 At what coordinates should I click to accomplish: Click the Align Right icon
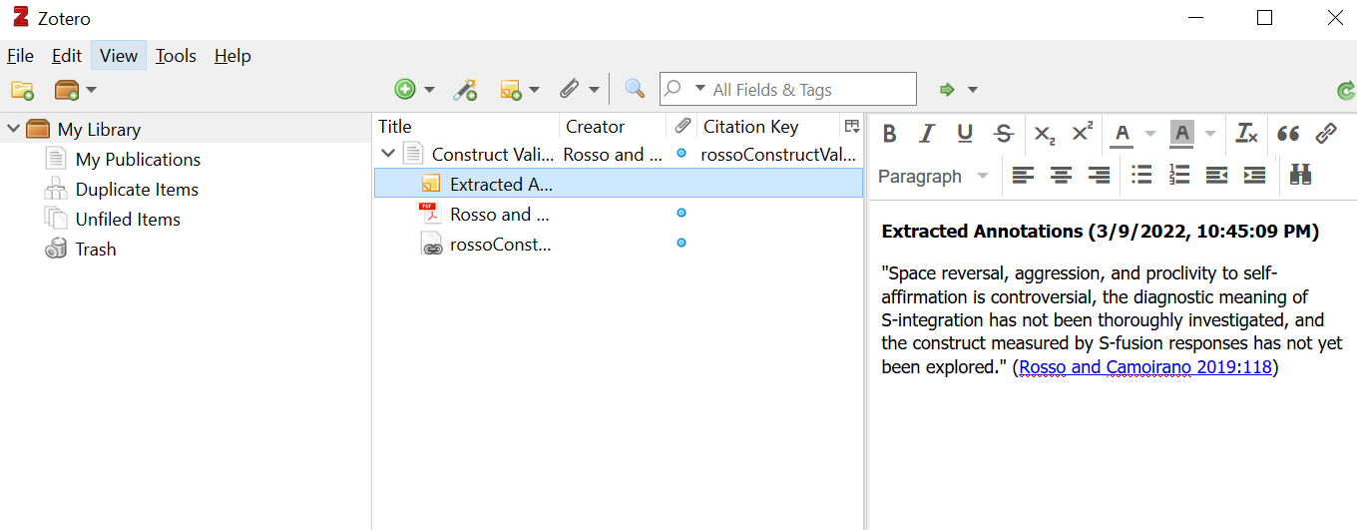pos(1099,176)
